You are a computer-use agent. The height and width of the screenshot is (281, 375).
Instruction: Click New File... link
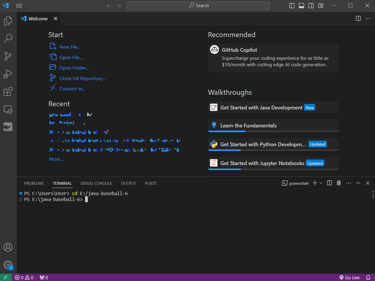pos(70,47)
